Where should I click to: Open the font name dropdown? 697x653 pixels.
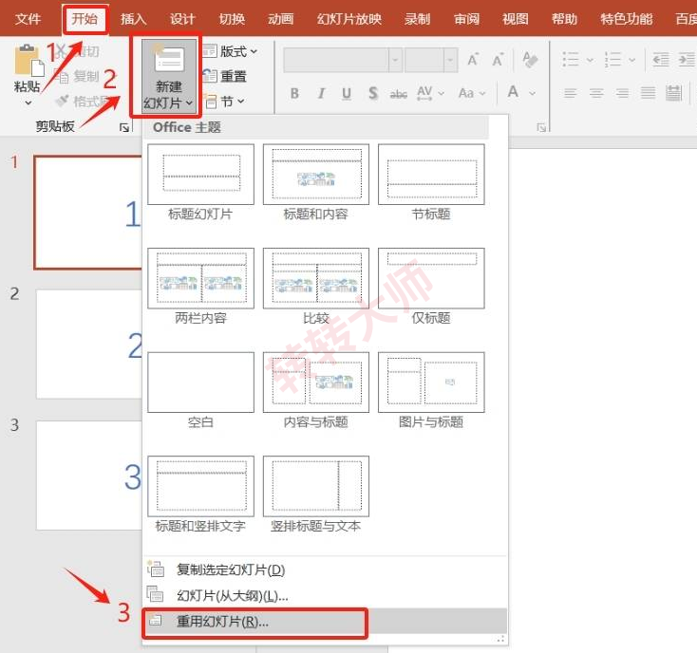[395, 60]
